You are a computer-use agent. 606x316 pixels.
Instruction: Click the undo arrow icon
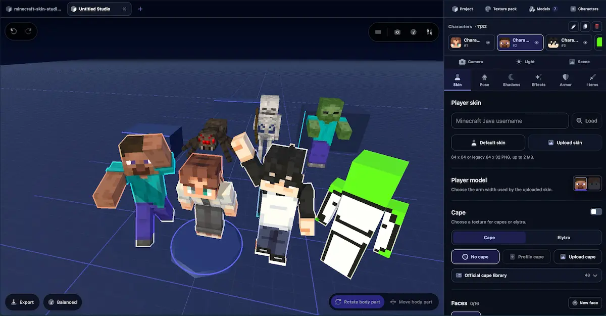pos(14,31)
